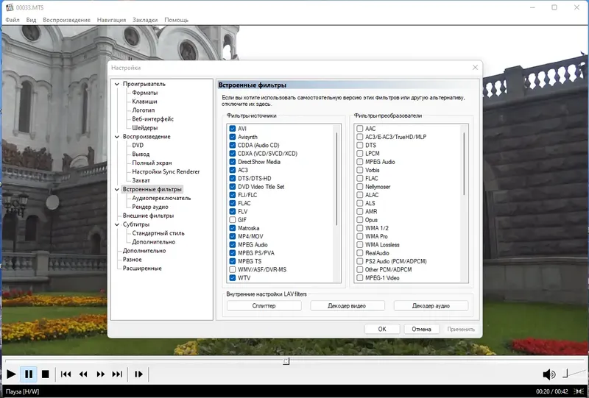Confirm settings with the OK button
This screenshot has height=398, width=589.
(382, 329)
